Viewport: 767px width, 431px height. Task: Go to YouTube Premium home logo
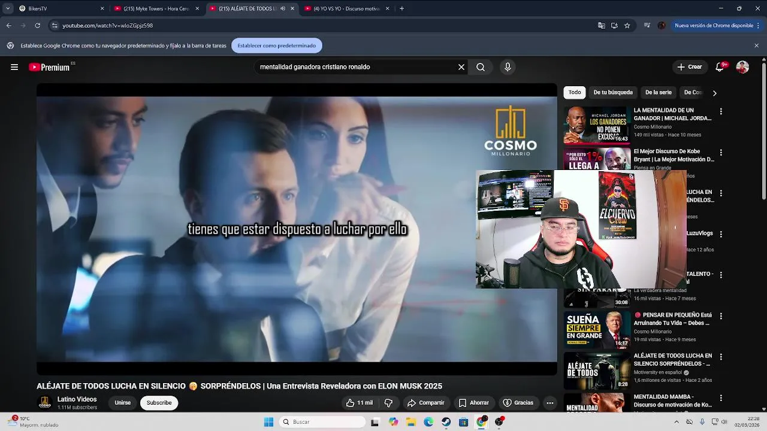49,67
